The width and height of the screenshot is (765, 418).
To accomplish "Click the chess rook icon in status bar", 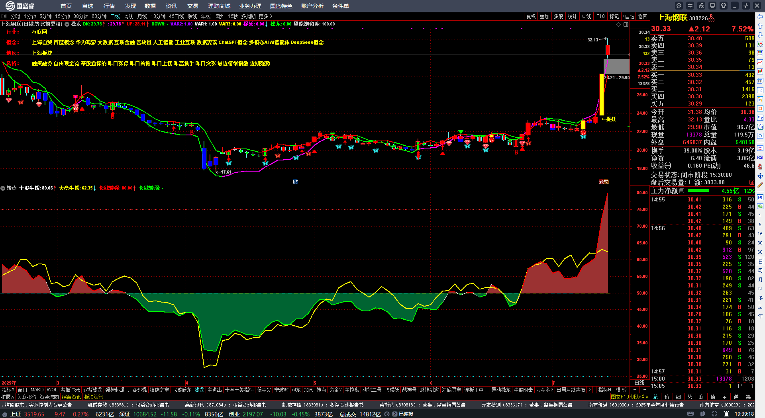I will (726, 414).
